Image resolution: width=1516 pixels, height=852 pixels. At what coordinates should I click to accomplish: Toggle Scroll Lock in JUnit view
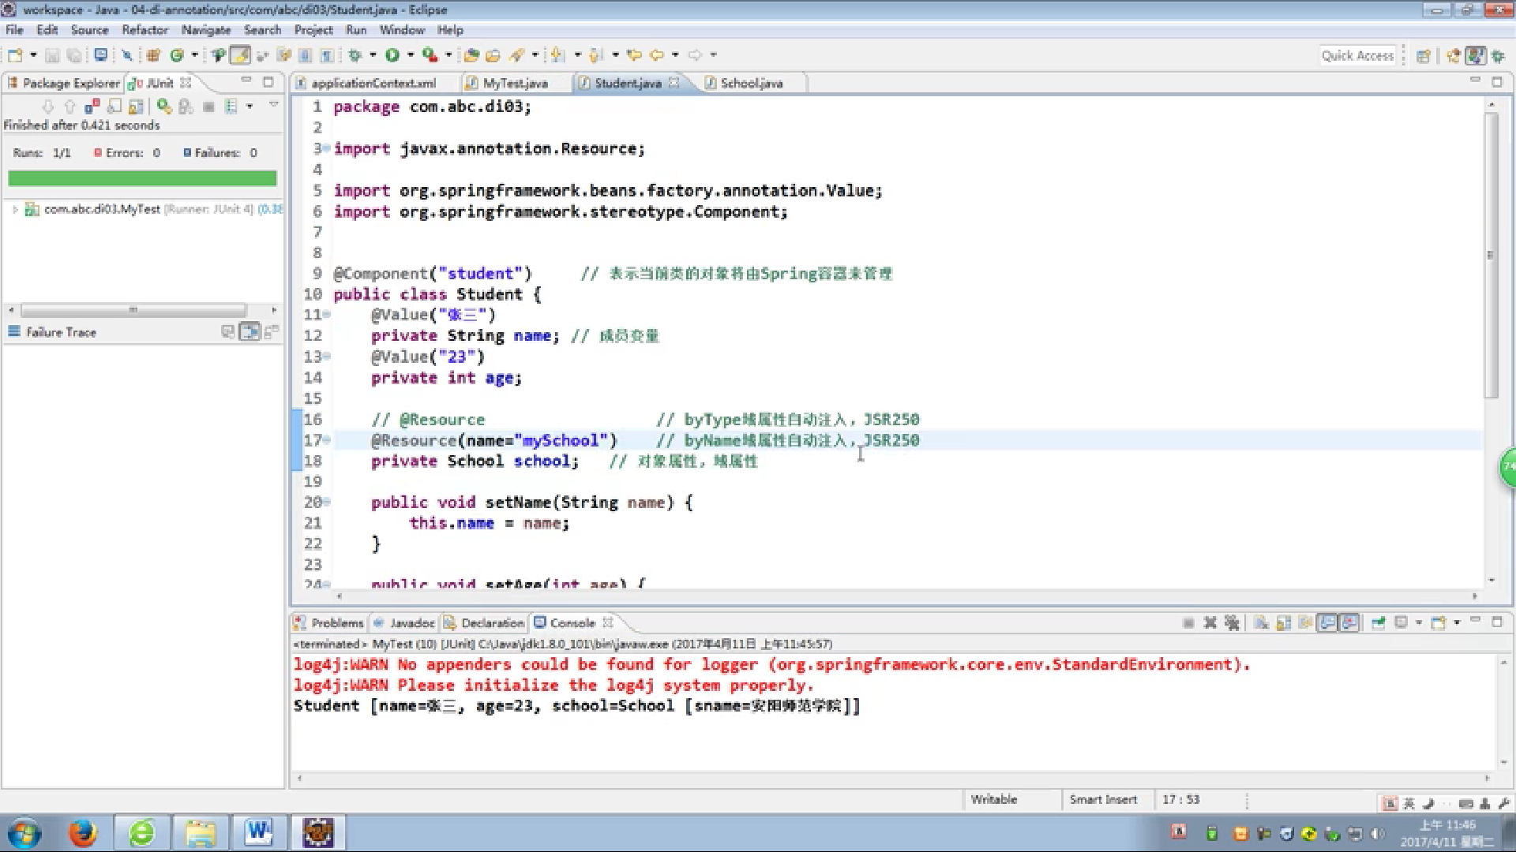[136, 106]
